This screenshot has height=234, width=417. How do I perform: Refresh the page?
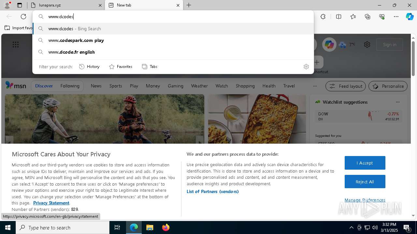[x=23, y=17]
